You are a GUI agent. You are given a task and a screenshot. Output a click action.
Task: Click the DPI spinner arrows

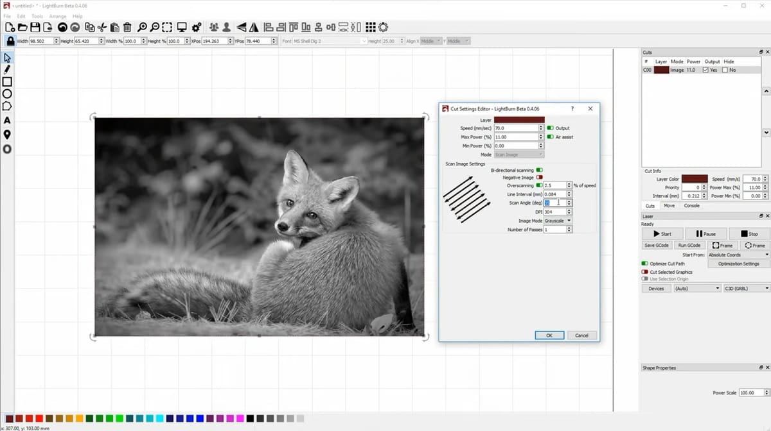point(569,212)
